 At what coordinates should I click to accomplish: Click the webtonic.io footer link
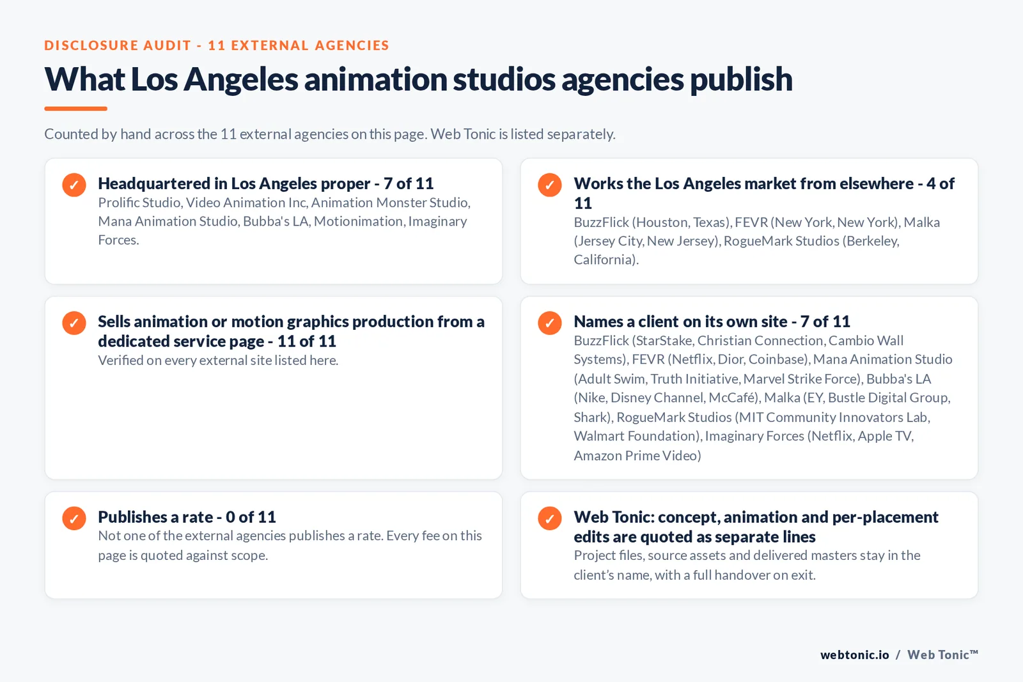(855, 655)
